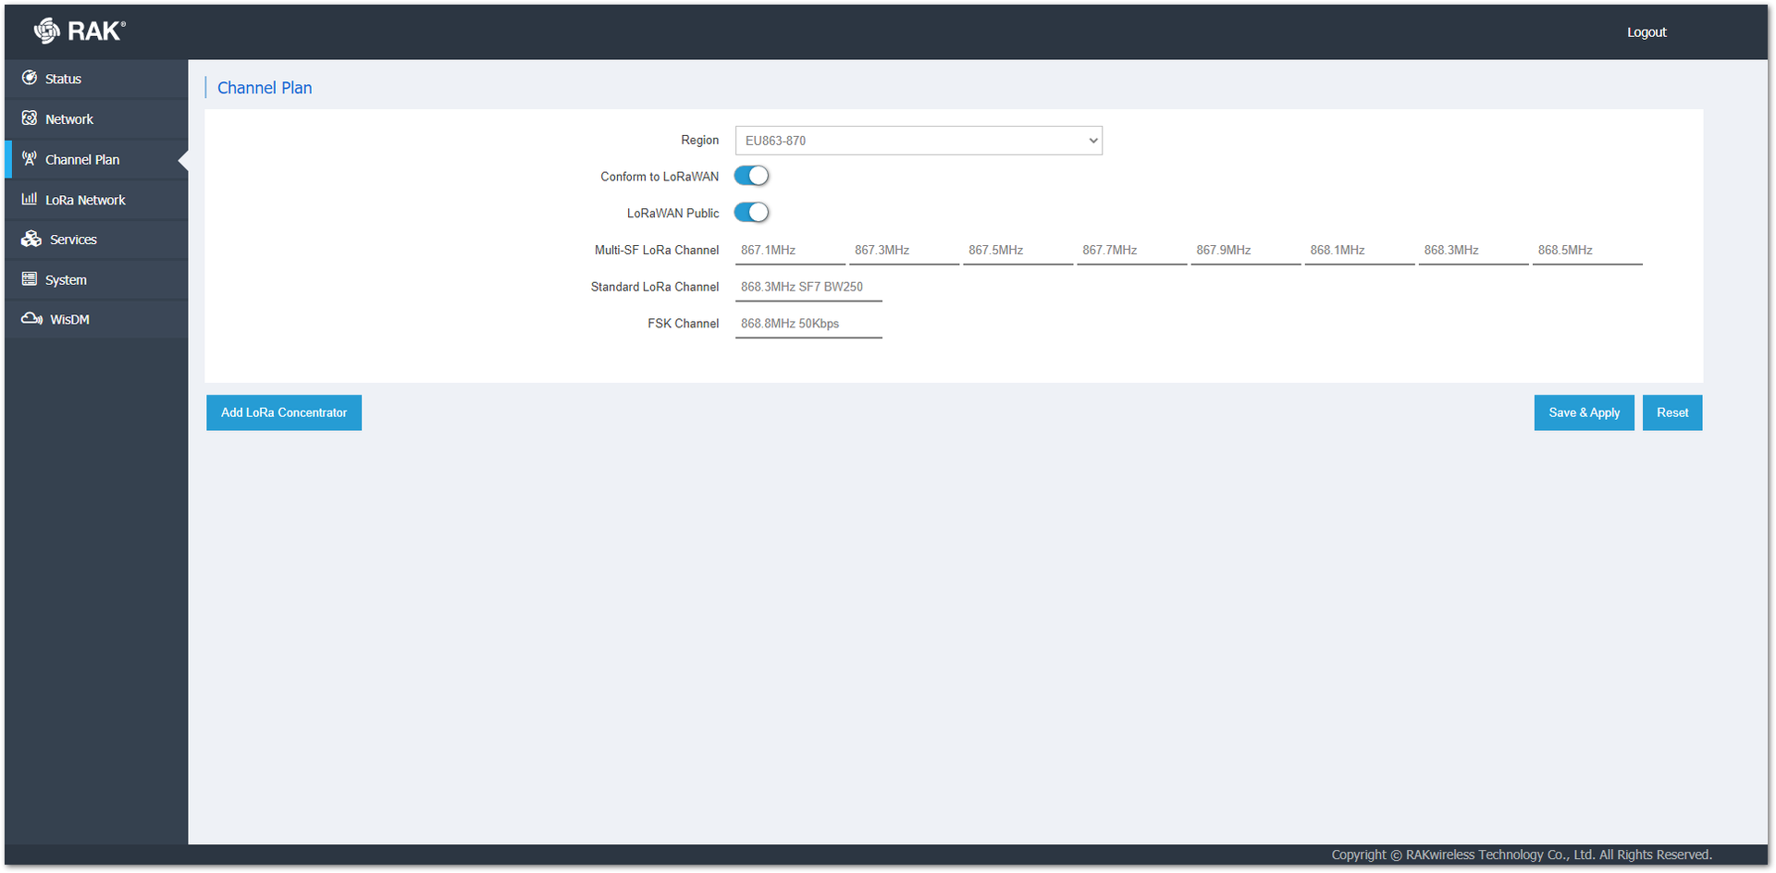Image resolution: width=1776 pixels, height=873 pixels.
Task: Open the System menu item
Action: click(96, 279)
